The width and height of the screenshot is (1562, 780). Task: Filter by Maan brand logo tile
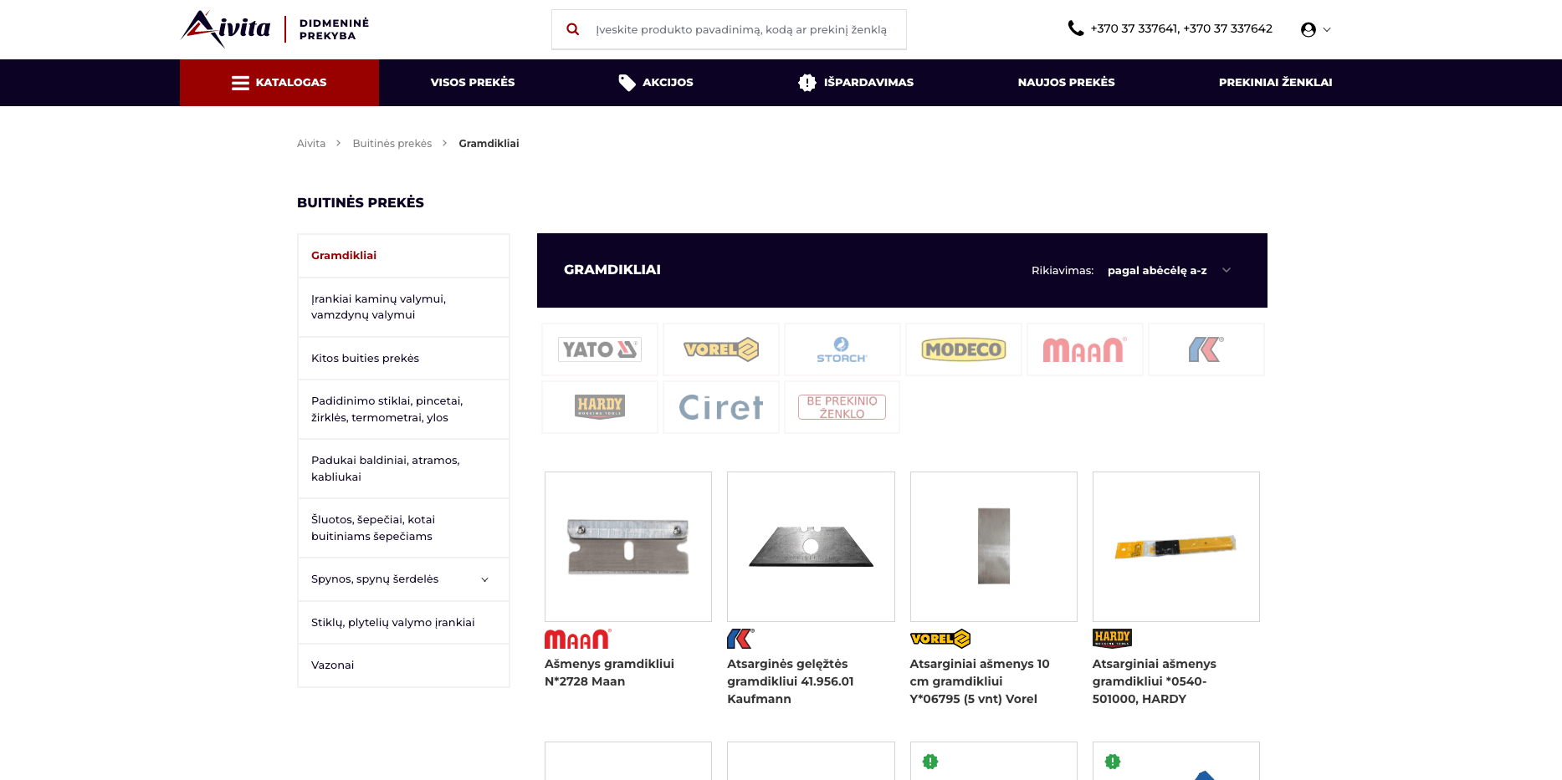pos(1085,349)
